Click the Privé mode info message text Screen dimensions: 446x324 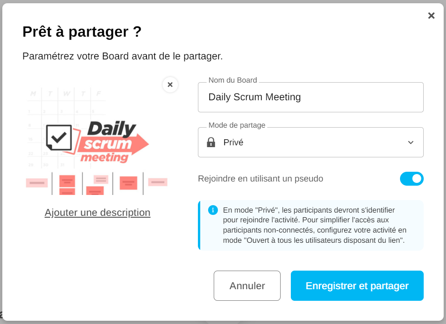(315, 225)
